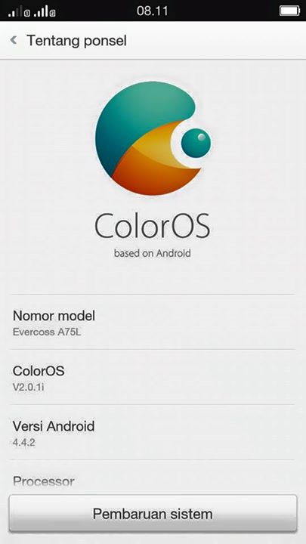Tap the V2.0.1i version value
The image size is (306, 544).
pyautogui.click(x=29, y=387)
